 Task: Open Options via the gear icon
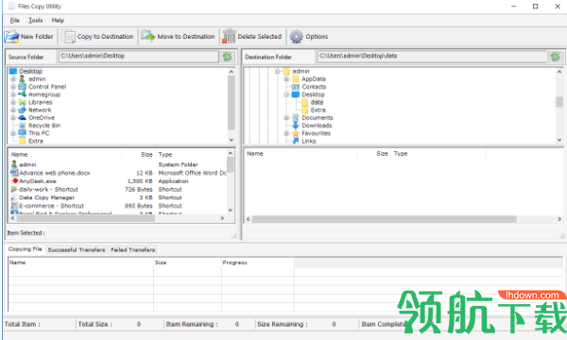click(296, 37)
